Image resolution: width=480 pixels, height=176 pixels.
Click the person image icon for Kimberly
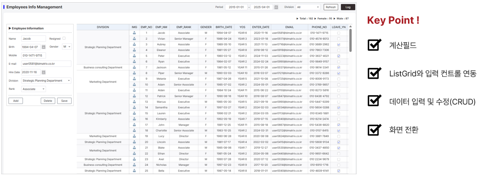tap(134, 119)
